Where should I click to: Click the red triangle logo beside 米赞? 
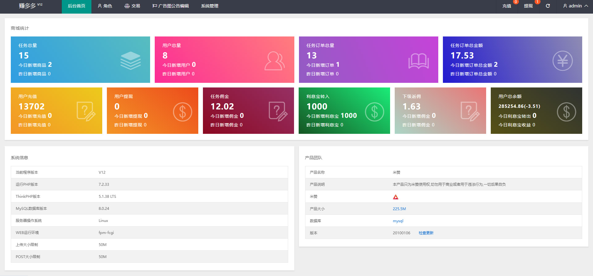click(x=395, y=197)
